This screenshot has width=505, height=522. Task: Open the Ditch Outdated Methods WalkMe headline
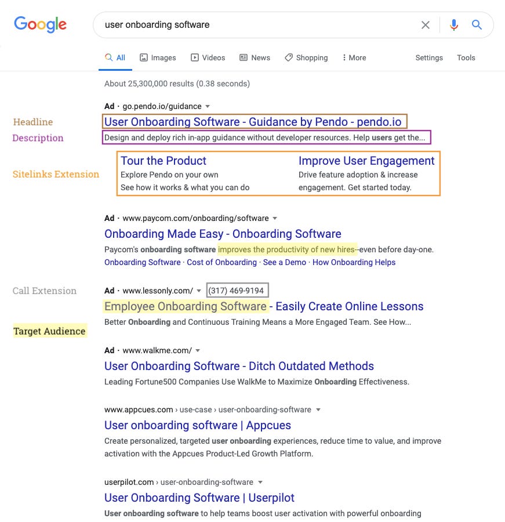(x=239, y=366)
